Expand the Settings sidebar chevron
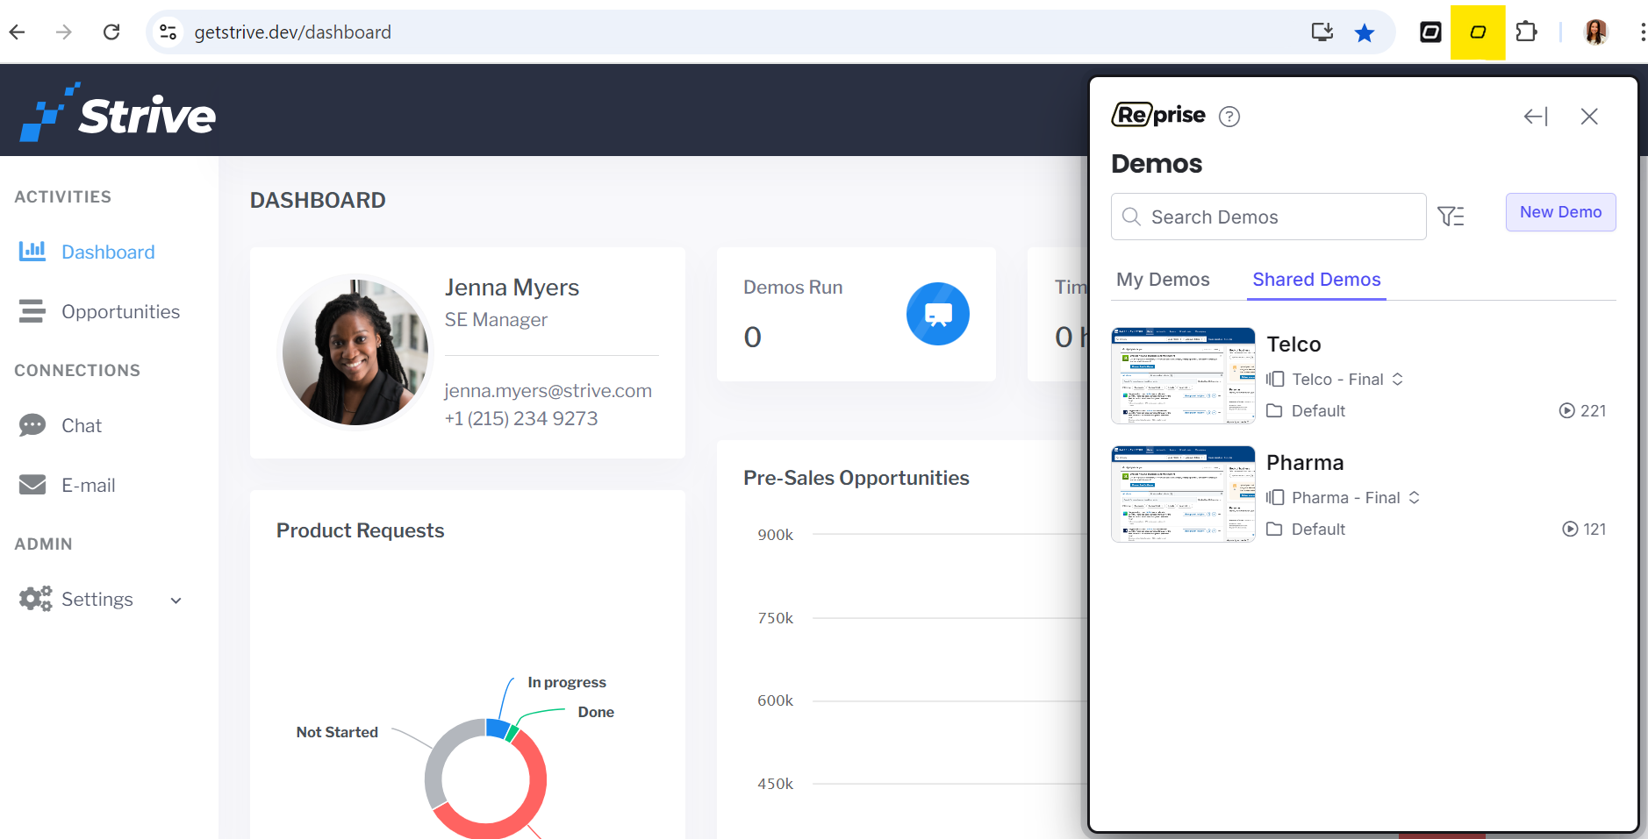The width and height of the screenshot is (1648, 839). [176, 601]
